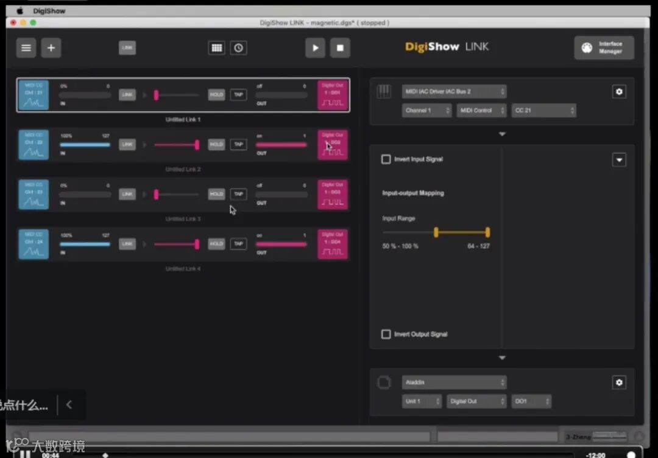Viewport: 658px width, 458px height.
Task: Toggle HOLD on Untitled Link 4
Action: pos(216,244)
